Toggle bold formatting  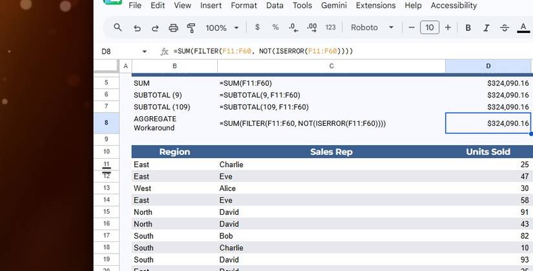coord(468,28)
